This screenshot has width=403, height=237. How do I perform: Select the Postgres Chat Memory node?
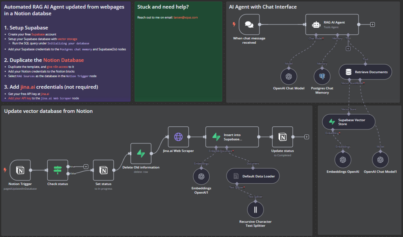(x=322, y=76)
